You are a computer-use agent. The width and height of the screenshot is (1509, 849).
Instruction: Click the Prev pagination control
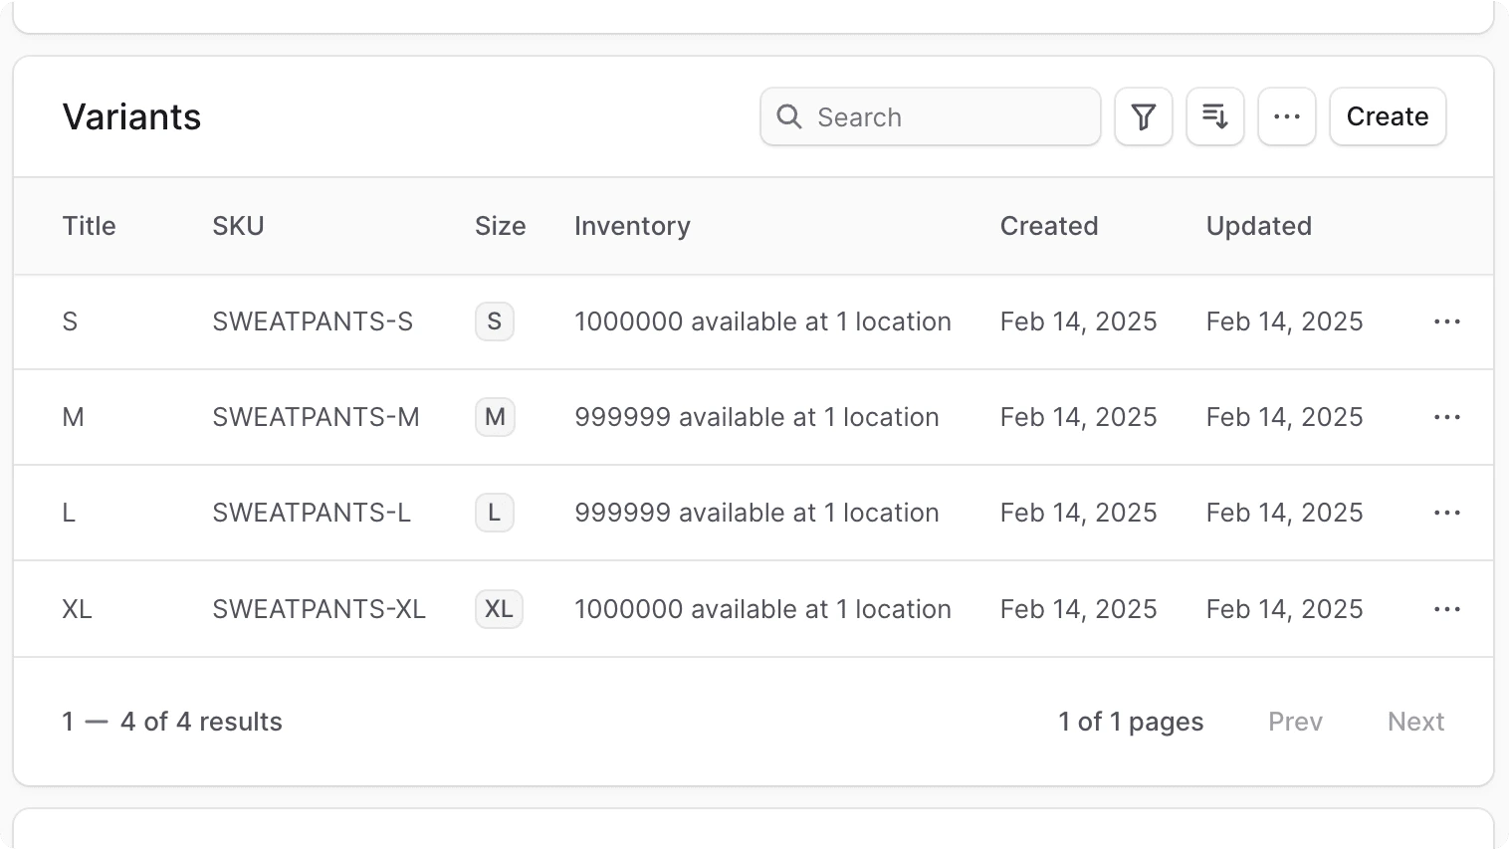tap(1295, 721)
